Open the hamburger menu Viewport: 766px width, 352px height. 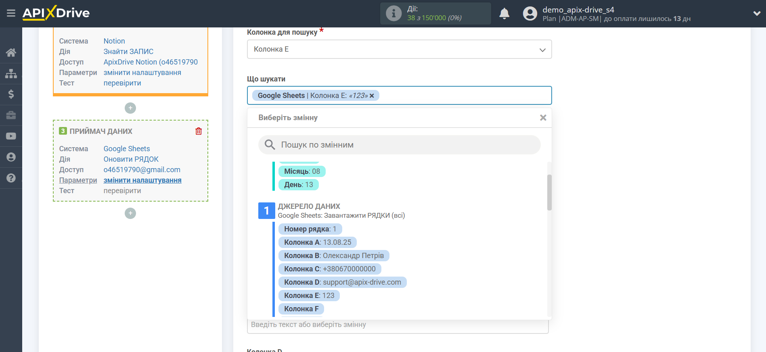pos(11,13)
